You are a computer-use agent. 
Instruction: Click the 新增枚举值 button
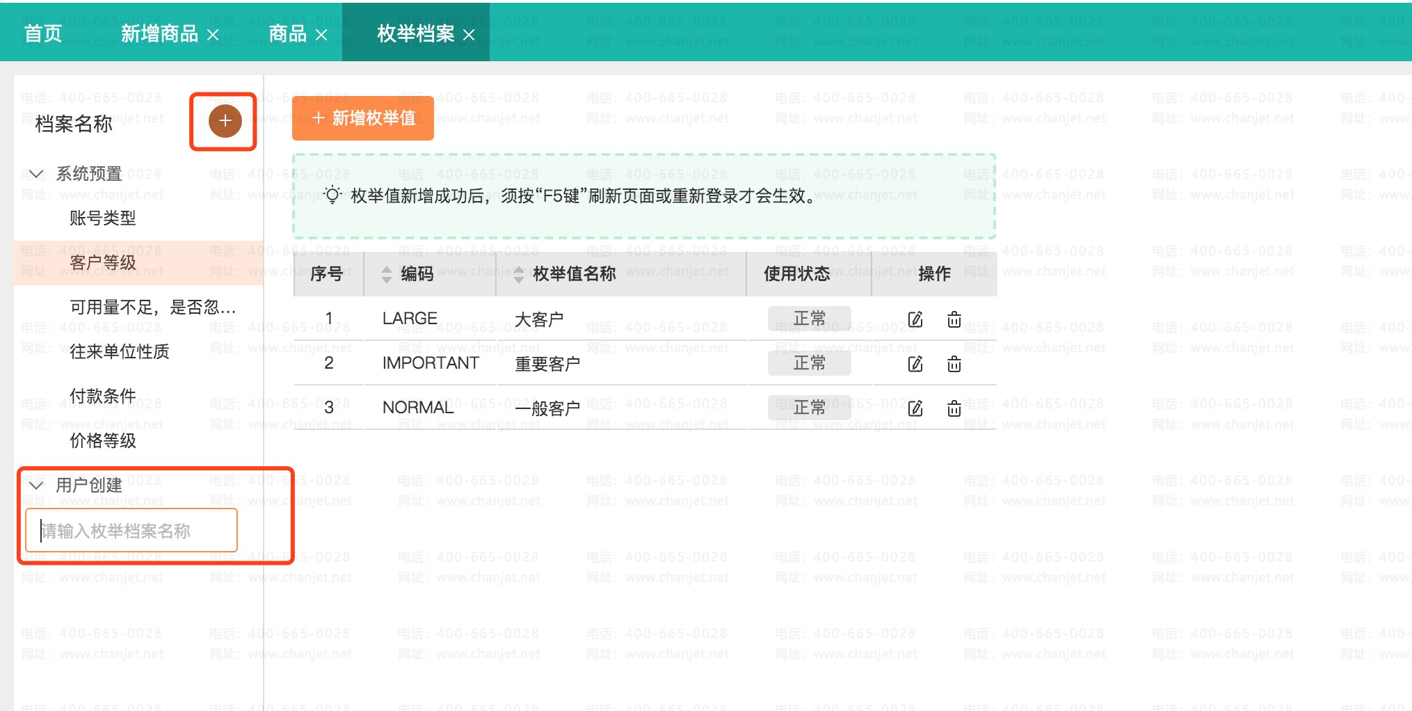click(363, 118)
